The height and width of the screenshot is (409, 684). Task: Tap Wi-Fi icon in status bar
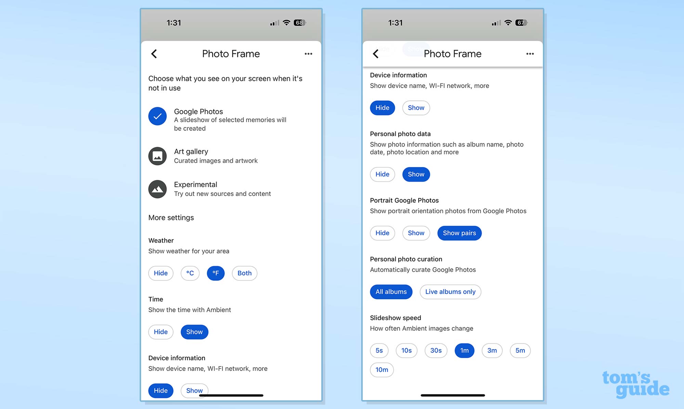tap(288, 22)
